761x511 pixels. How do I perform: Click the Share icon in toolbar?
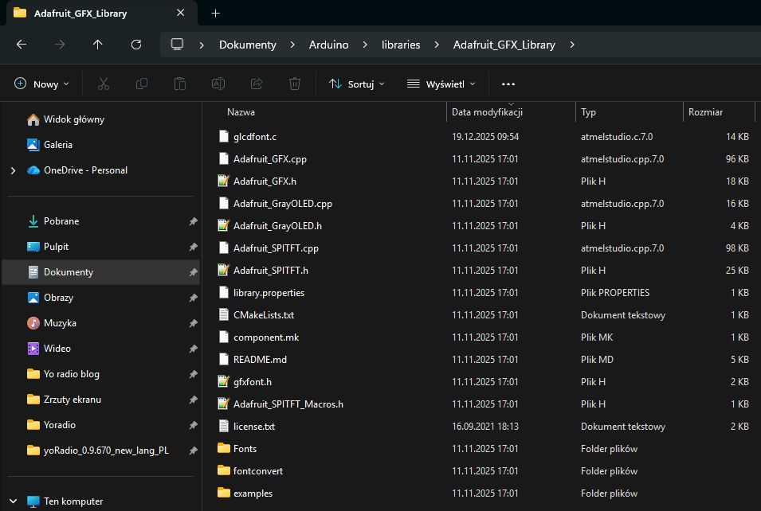257,84
